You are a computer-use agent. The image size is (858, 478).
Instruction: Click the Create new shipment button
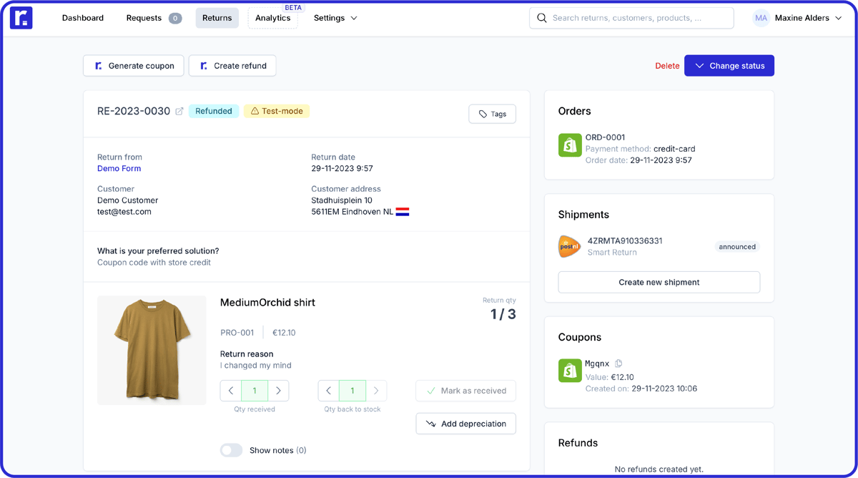[658, 282]
